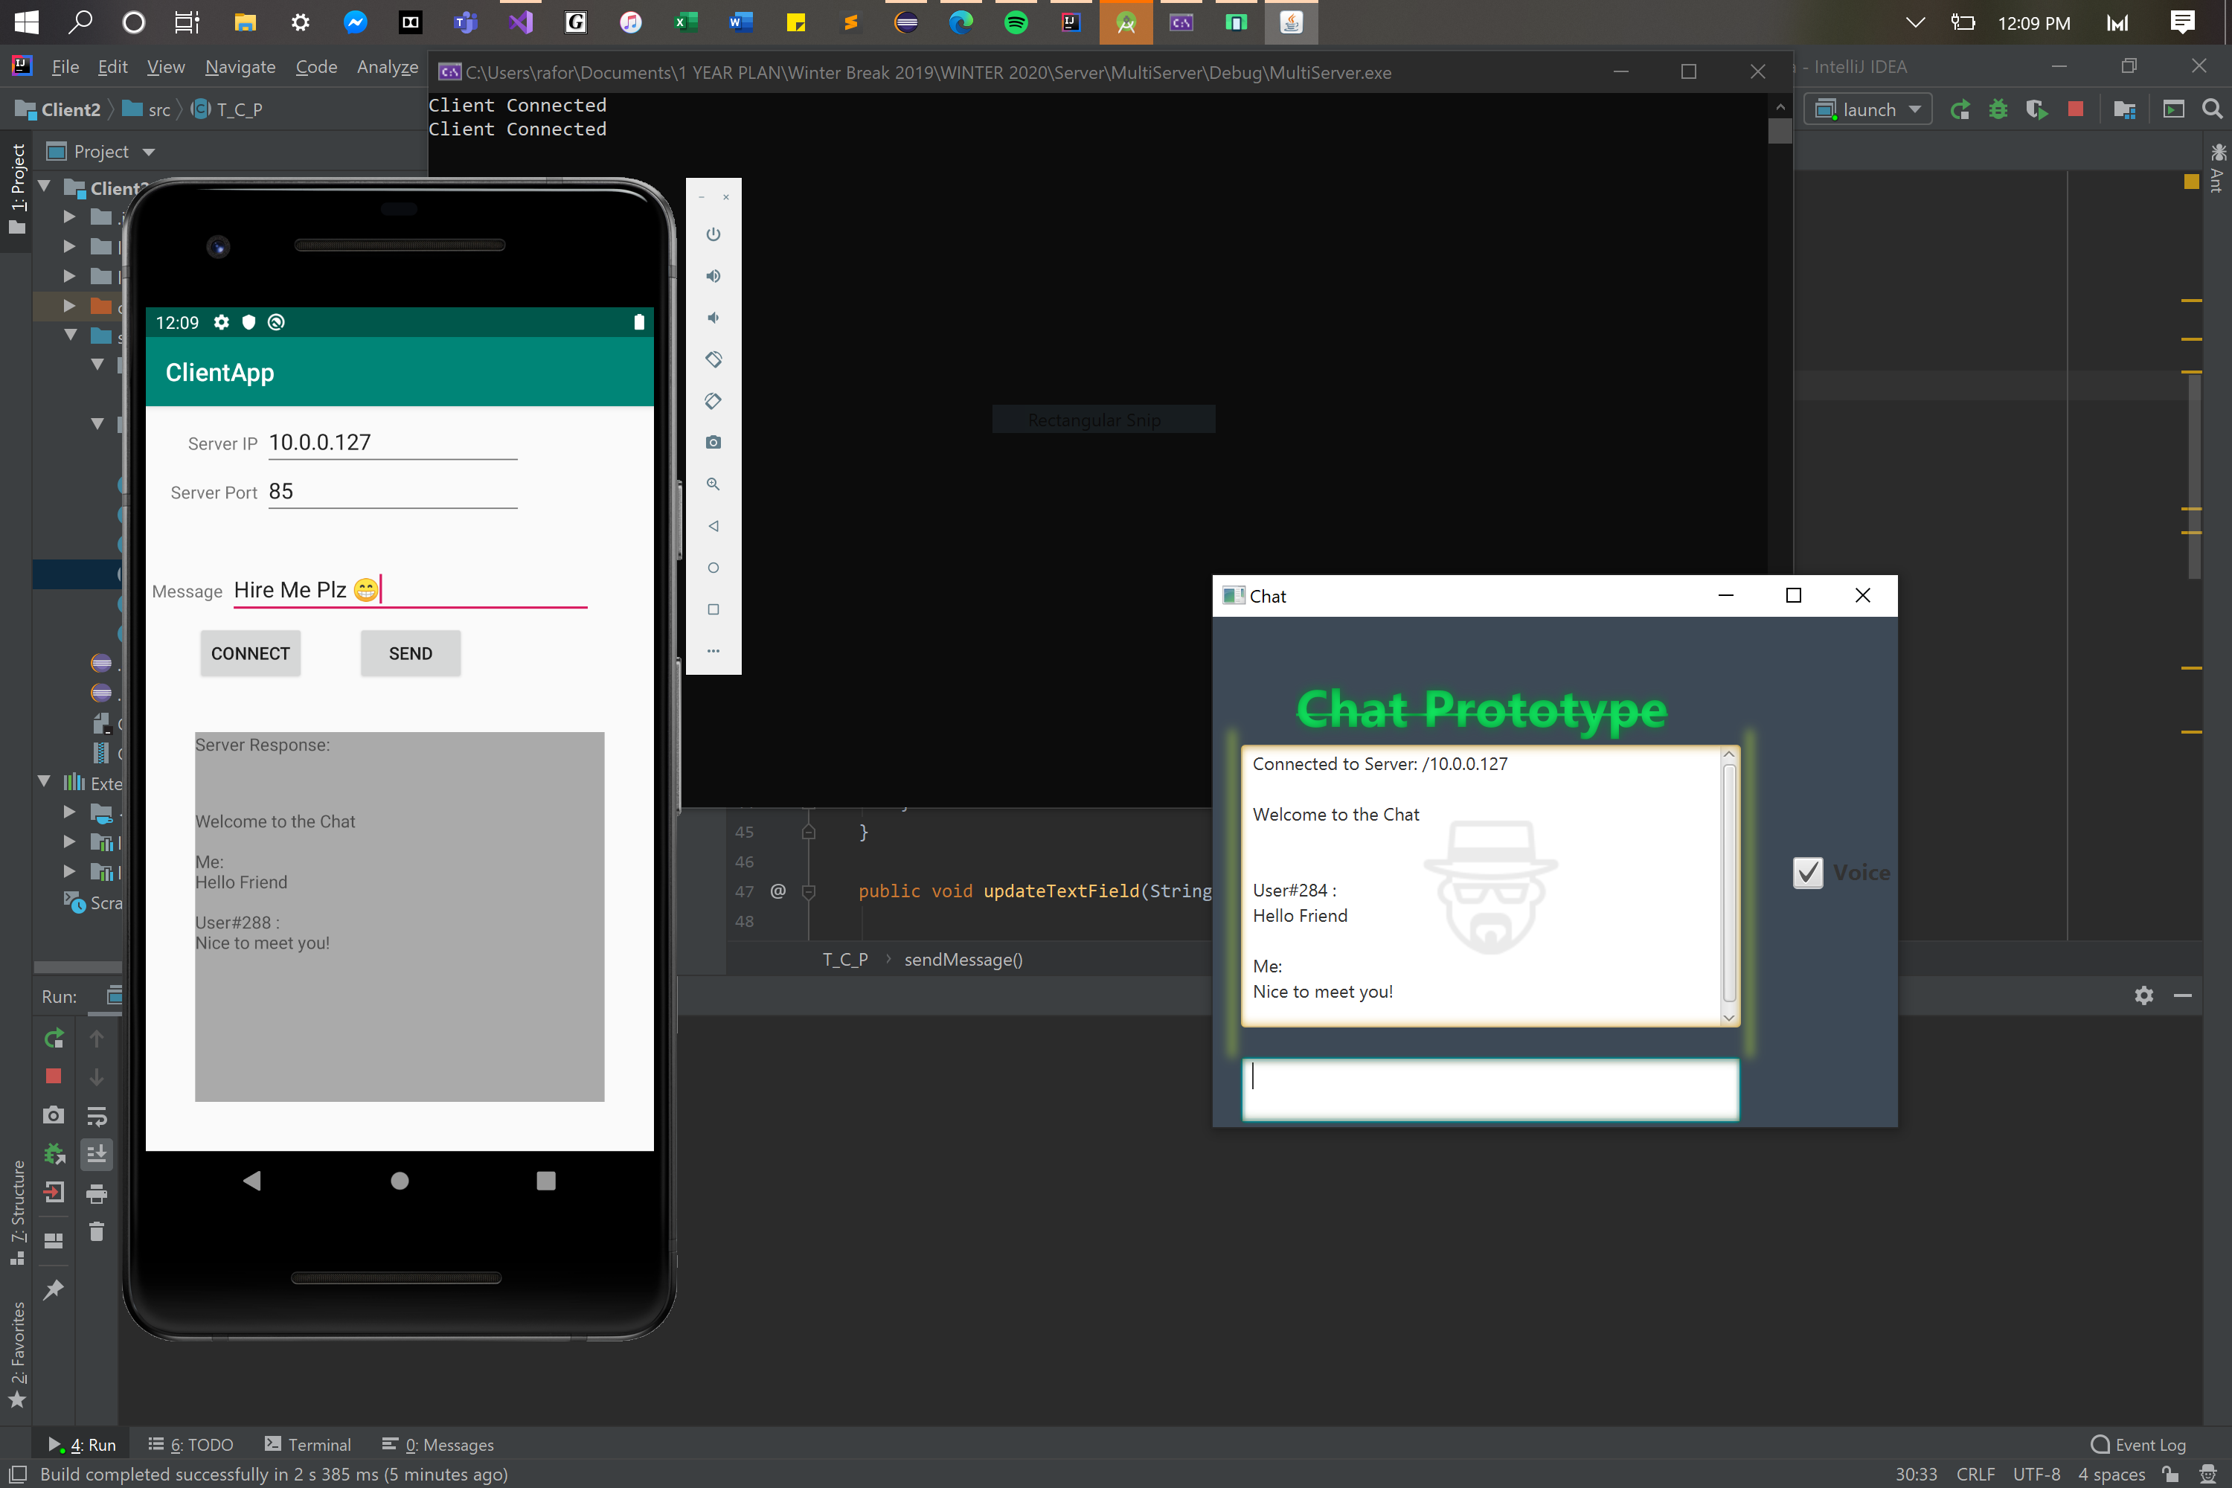This screenshot has width=2232, height=1488.
Task: Rerun from the Run panel green arrow
Action: [x=54, y=1039]
